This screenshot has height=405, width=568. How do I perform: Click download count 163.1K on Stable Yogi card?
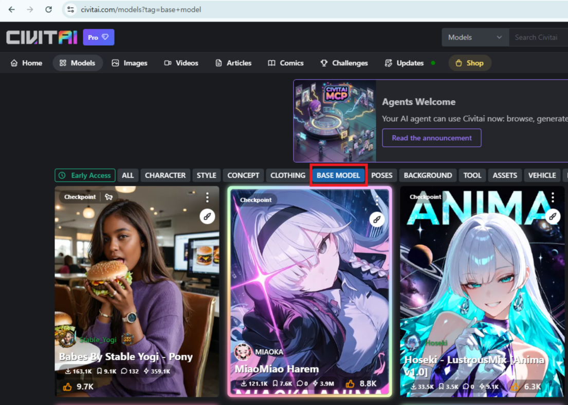(78, 371)
